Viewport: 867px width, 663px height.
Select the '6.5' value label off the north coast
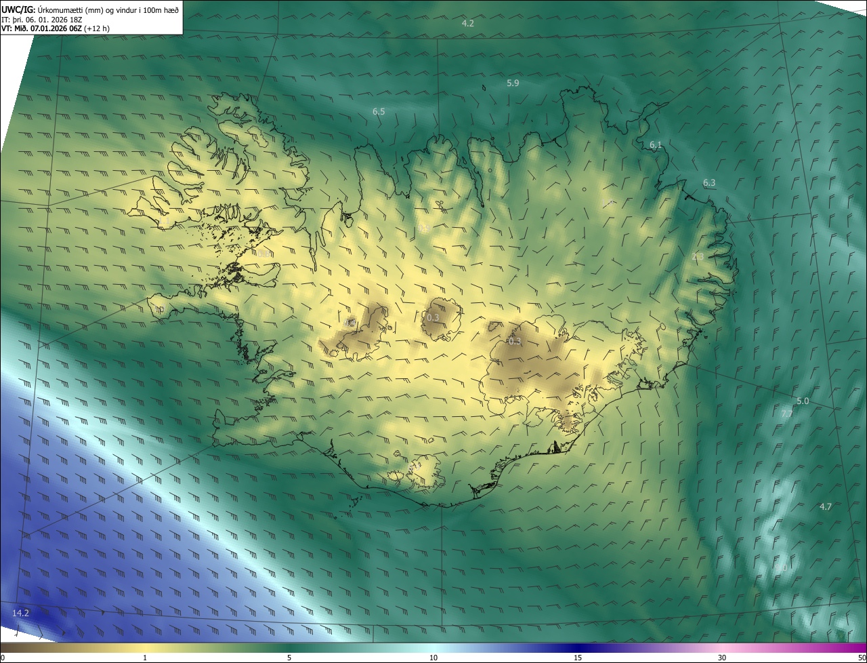pyautogui.click(x=379, y=111)
